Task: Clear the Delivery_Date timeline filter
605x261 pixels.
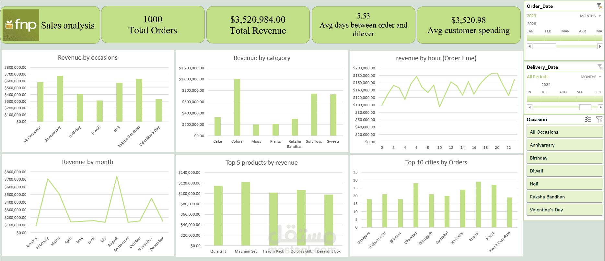Action: [x=600, y=67]
